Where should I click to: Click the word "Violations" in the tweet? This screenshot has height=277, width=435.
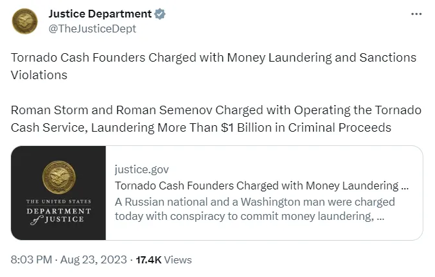pos(39,74)
